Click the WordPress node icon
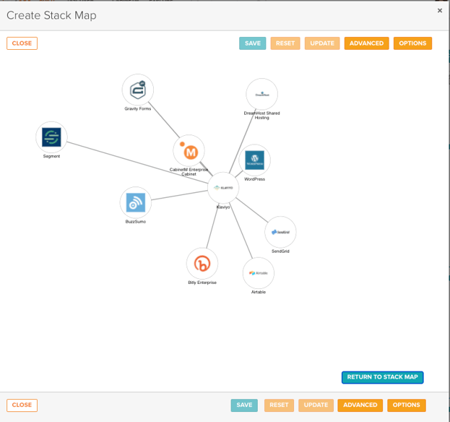Screen dimensions: 450x422 click(254, 160)
